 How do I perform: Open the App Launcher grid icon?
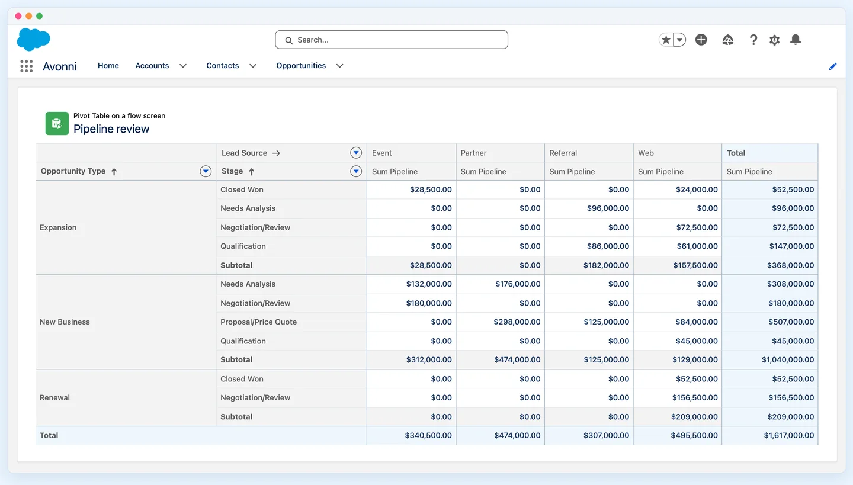(x=26, y=66)
